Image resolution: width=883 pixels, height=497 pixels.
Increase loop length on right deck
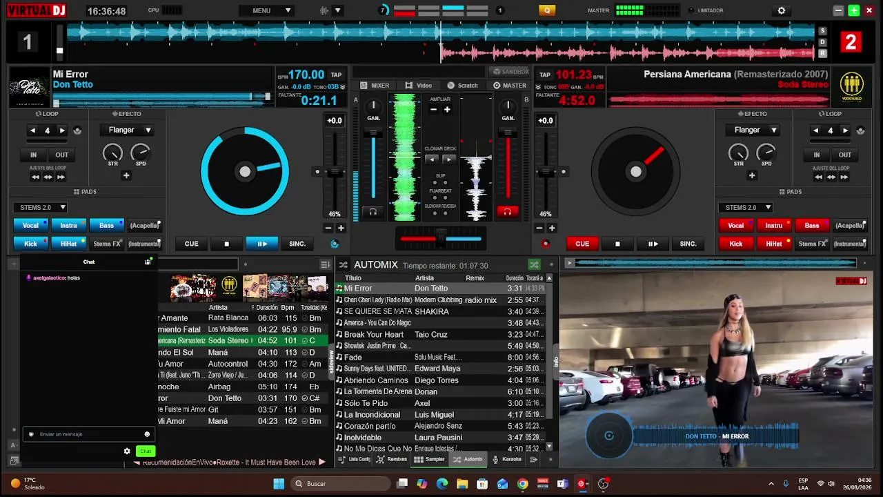(845, 130)
